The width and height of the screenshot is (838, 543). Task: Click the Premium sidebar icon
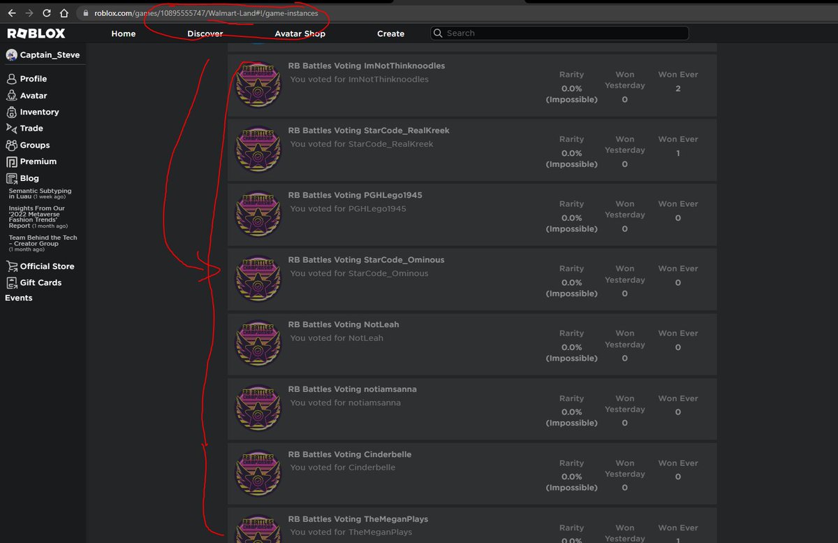(11, 161)
